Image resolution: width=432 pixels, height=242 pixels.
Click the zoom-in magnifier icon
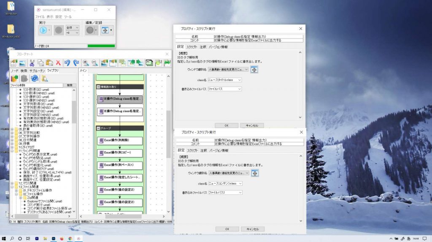pyautogui.click(x=86, y=63)
